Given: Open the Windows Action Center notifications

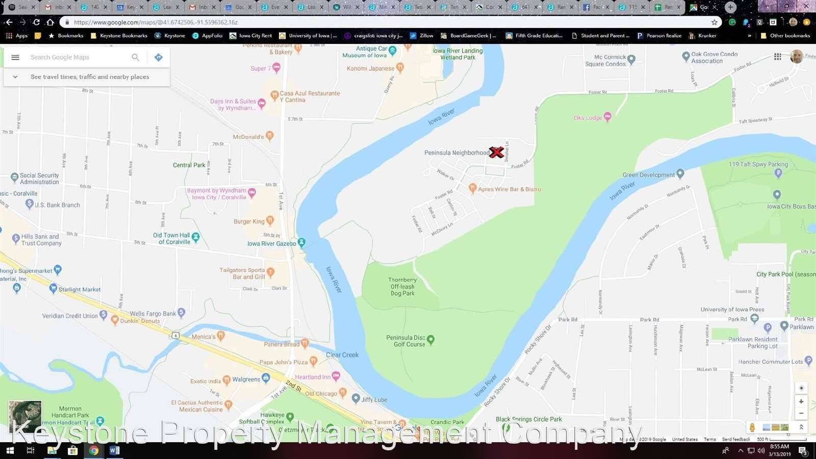Looking at the screenshot, I should pos(802,451).
